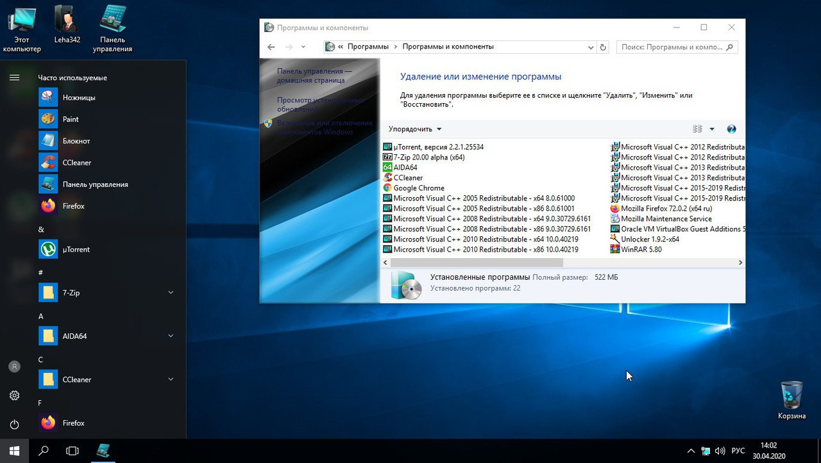This screenshot has width=821, height=463.
Task: Open Этот компьютер desktop icon
Action: click(22, 29)
